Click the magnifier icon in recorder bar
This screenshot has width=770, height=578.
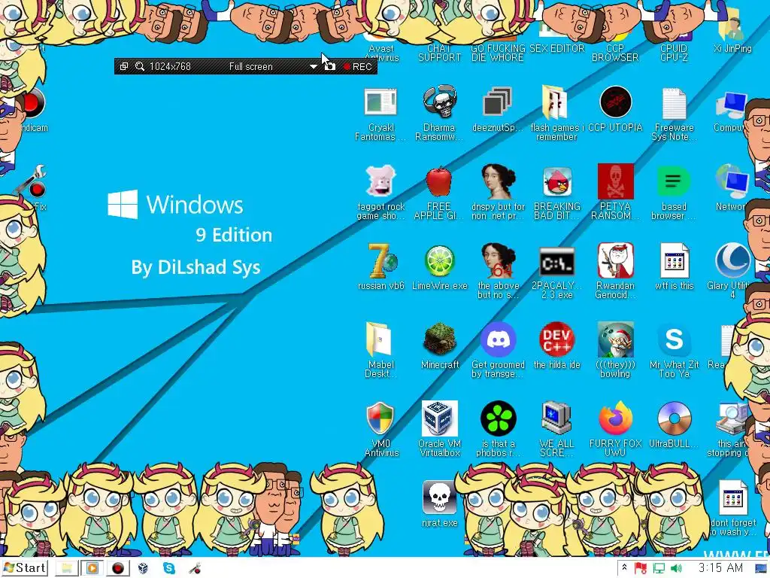140,66
